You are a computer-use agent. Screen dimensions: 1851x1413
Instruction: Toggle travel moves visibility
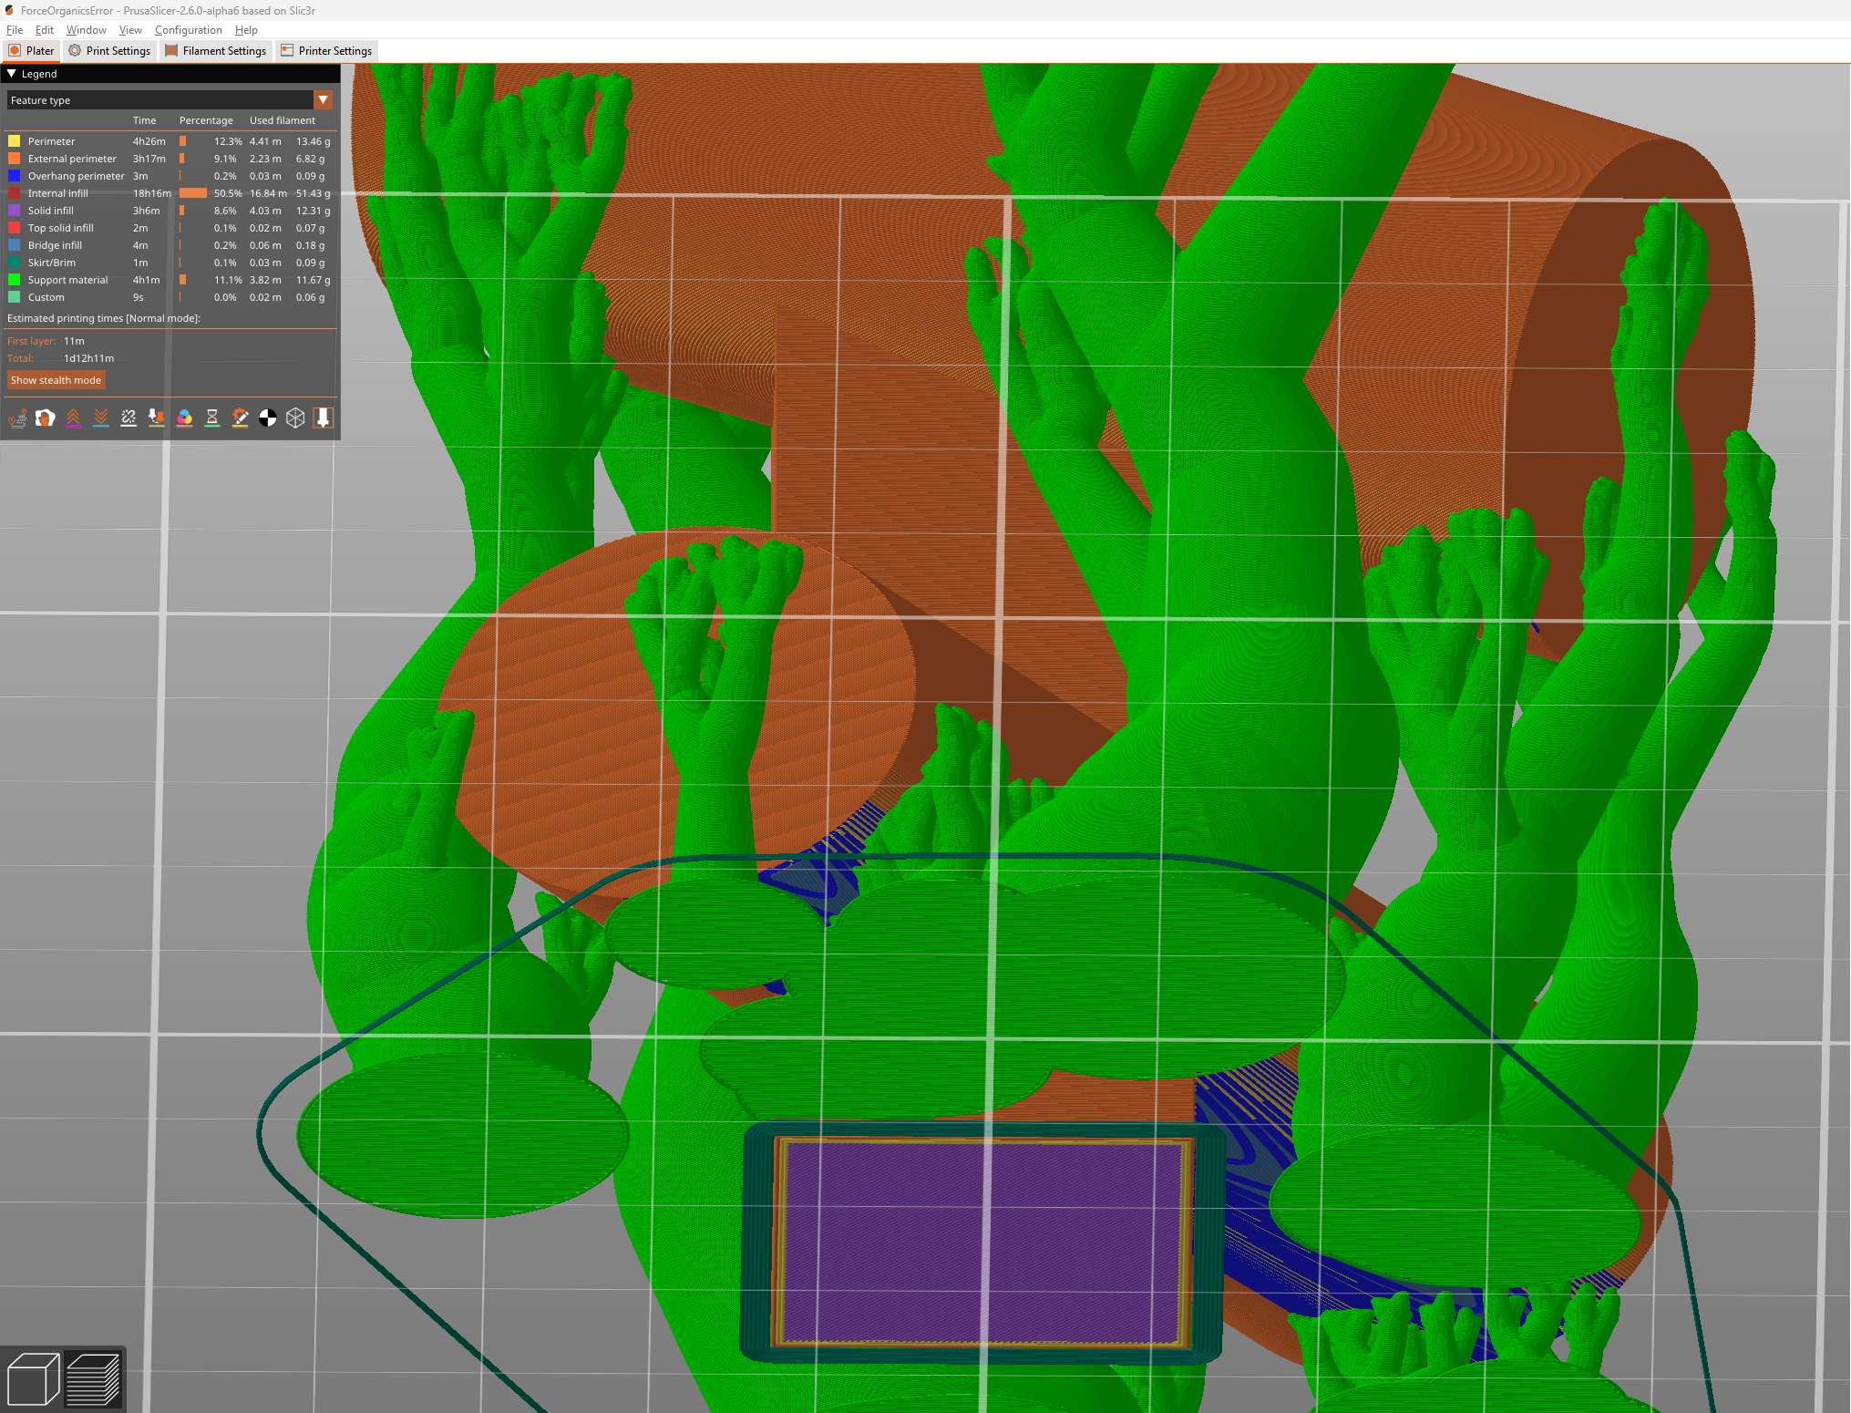pos(17,418)
